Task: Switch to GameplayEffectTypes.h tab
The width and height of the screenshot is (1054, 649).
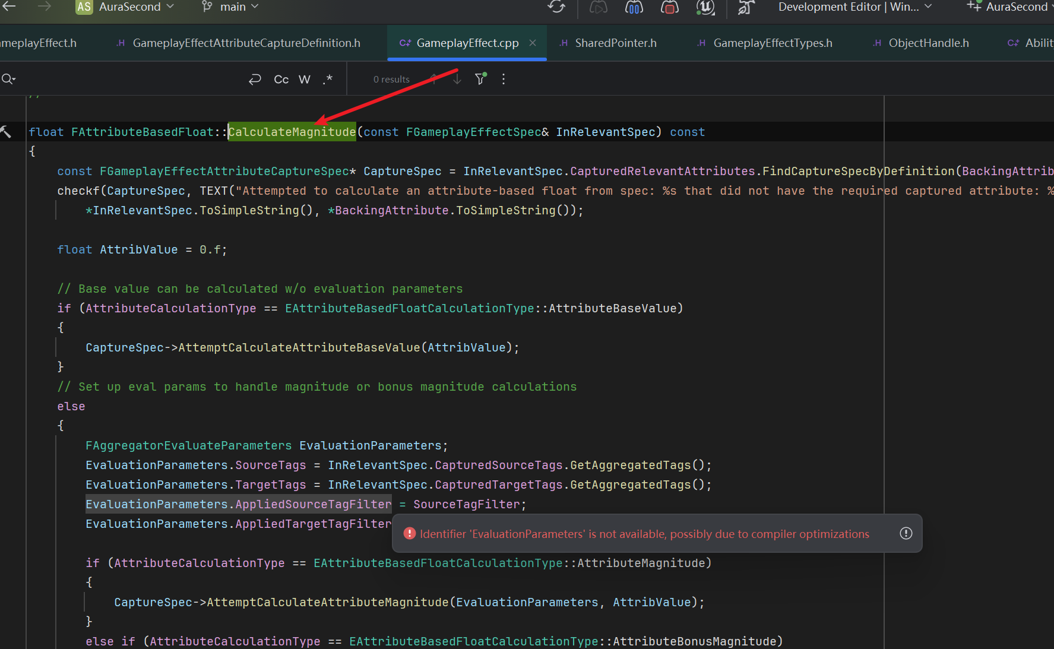Action: 765,43
